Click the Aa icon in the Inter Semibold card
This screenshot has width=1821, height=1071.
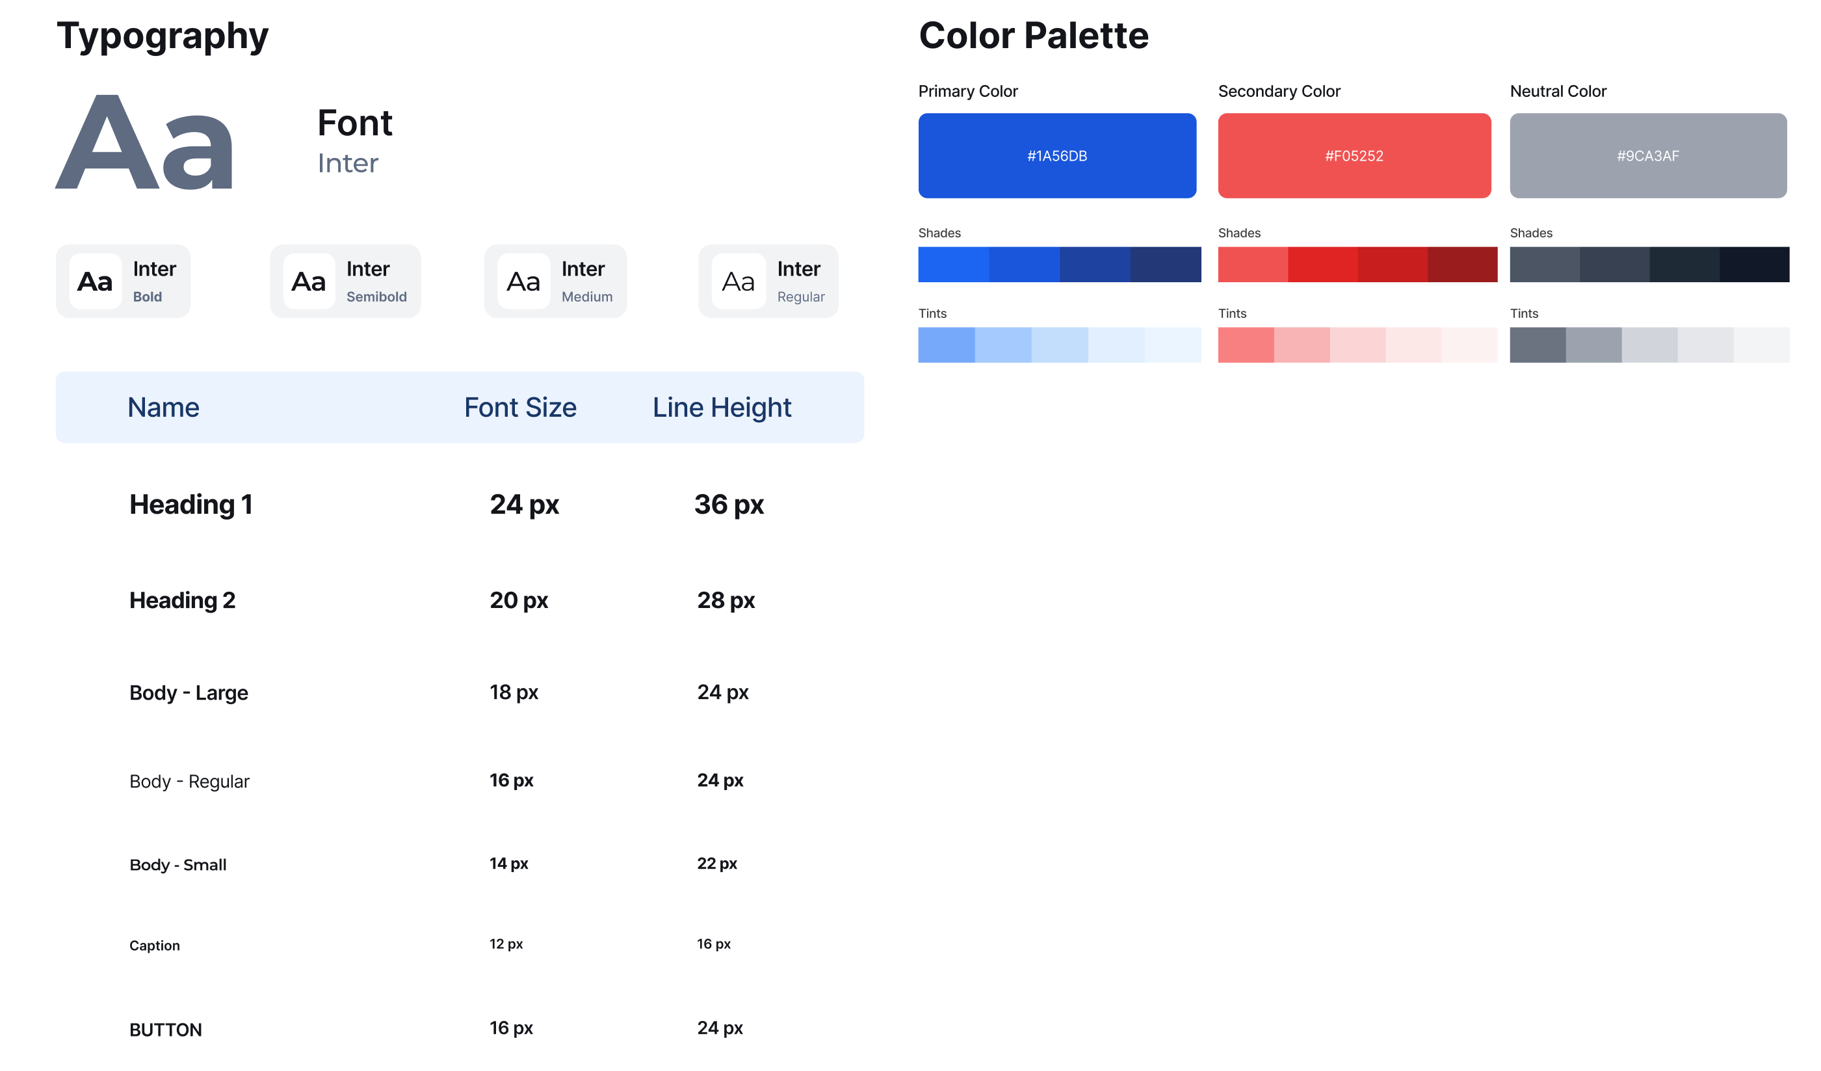309,281
